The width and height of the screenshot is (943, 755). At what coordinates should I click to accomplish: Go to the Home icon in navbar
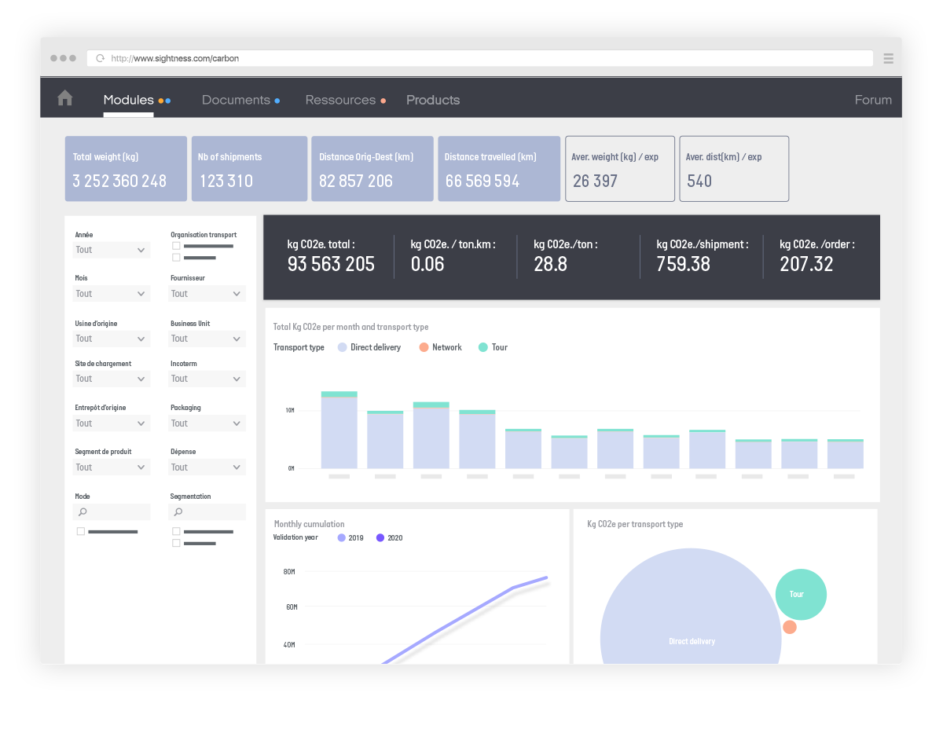(65, 98)
